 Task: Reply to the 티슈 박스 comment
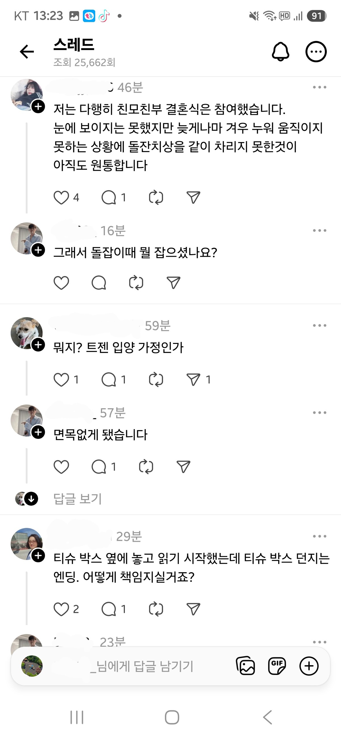click(x=109, y=609)
